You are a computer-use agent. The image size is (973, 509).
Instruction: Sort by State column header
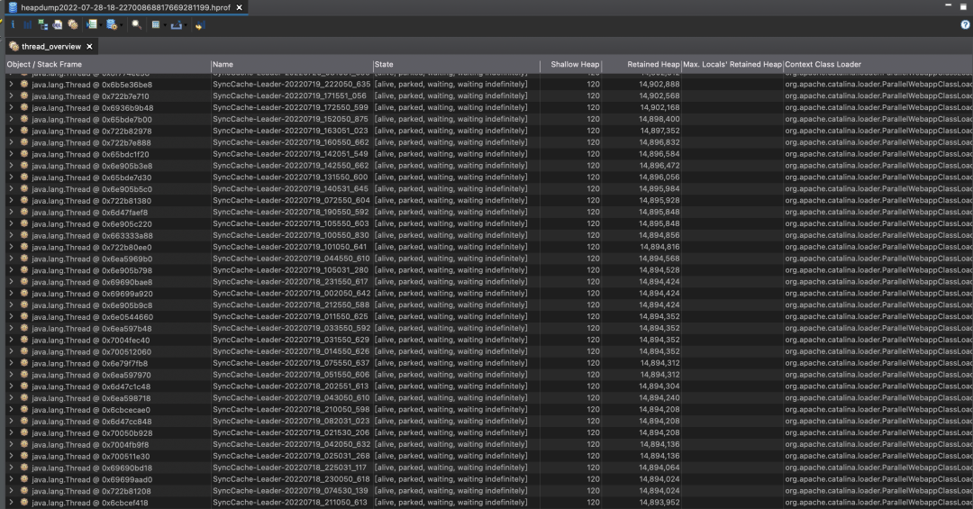(x=456, y=65)
